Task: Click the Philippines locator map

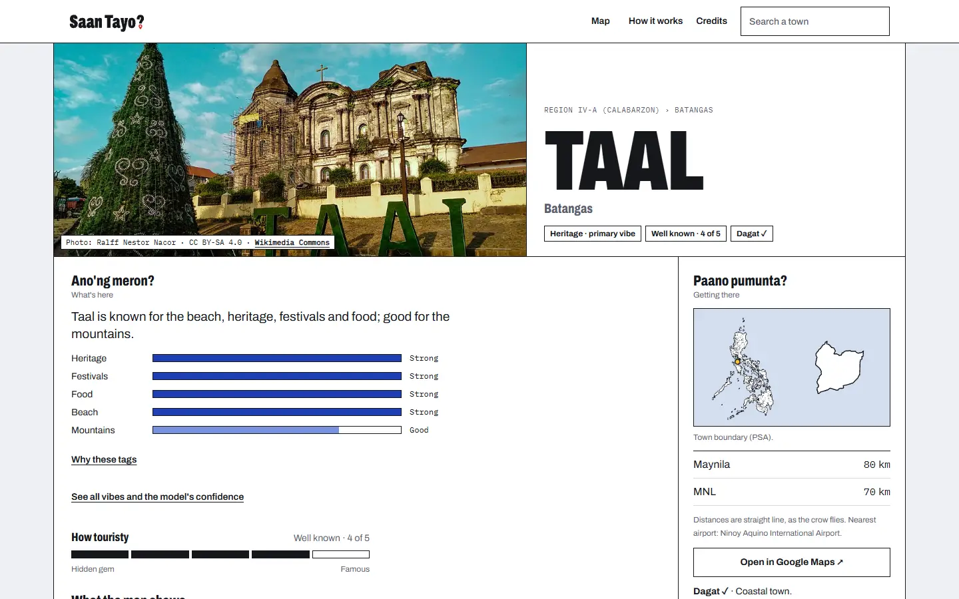Action: coord(744,368)
